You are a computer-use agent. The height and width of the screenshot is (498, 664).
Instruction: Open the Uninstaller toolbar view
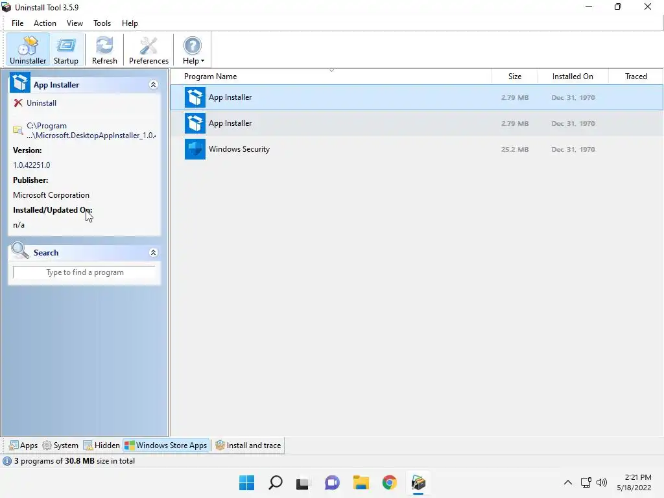click(28, 50)
